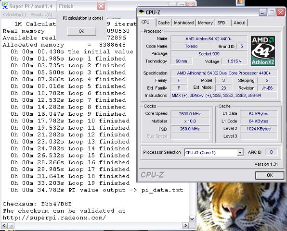Viewport: 287px width, 231px height.
Task: Open the About tab in CPU-Z
Action: tap(239, 23)
